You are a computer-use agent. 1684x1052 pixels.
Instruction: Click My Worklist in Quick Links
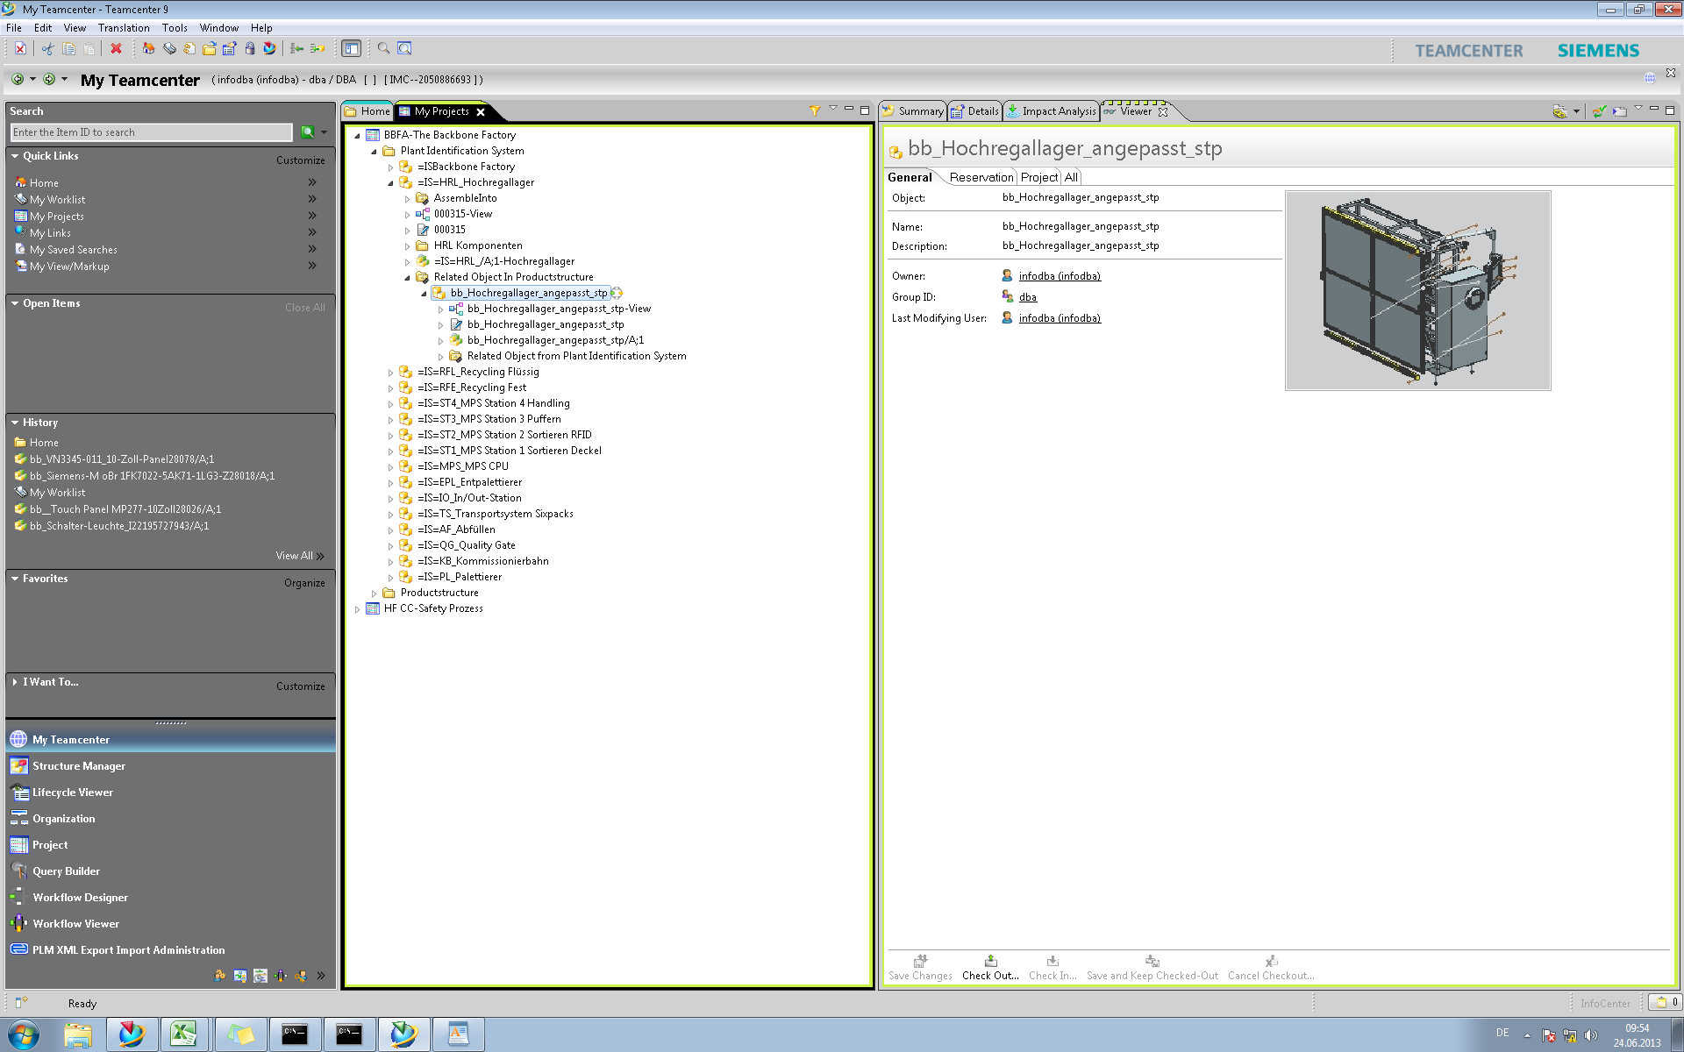click(57, 200)
